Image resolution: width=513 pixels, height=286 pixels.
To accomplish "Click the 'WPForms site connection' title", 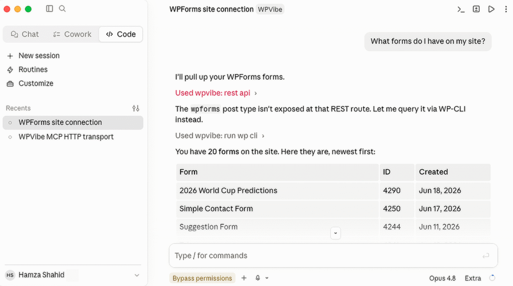I will pyautogui.click(x=211, y=9).
